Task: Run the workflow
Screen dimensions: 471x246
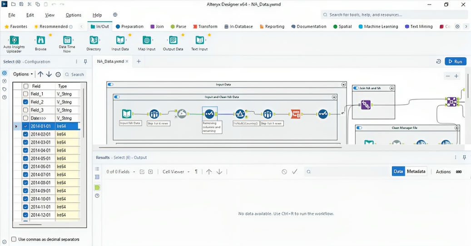Action: coord(456,61)
